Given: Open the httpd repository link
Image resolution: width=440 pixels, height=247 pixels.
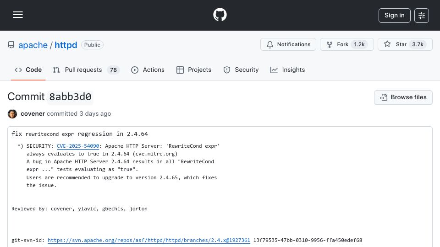Looking at the screenshot, I should click(x=66, y=45).
